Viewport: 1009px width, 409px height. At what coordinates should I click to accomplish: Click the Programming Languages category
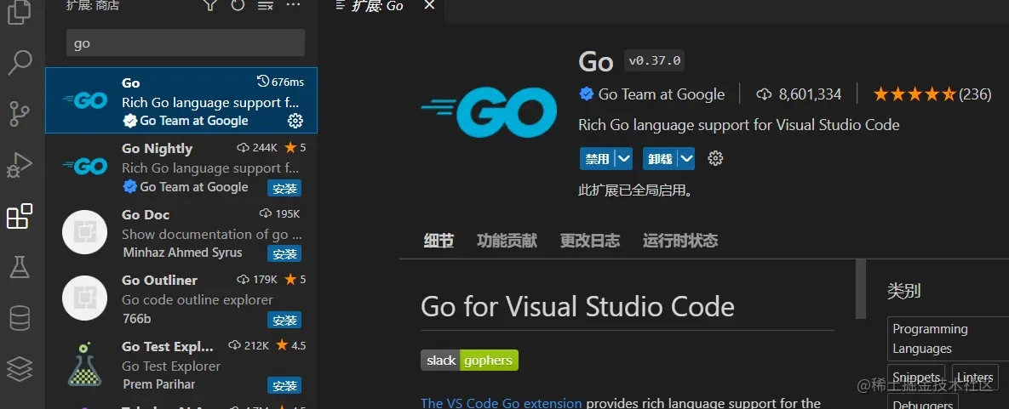tap(947, 339)
